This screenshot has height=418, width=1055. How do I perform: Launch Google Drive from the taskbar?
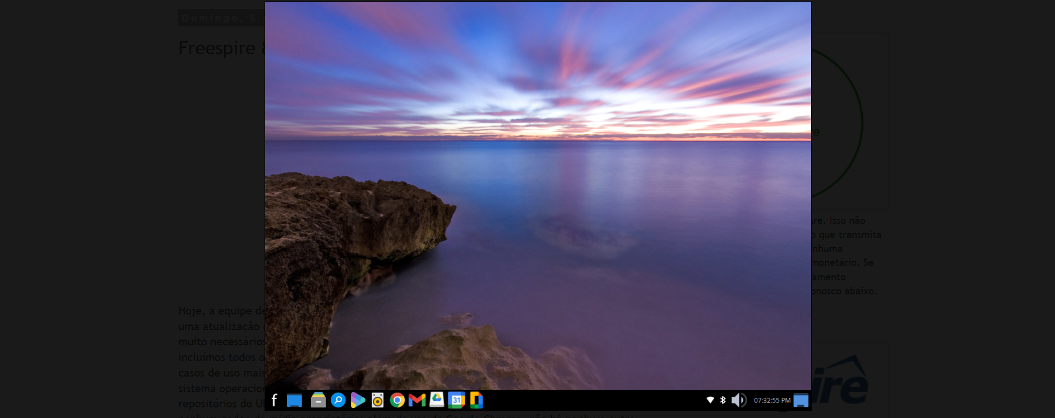pyautogui.click(x=437, y=400)
